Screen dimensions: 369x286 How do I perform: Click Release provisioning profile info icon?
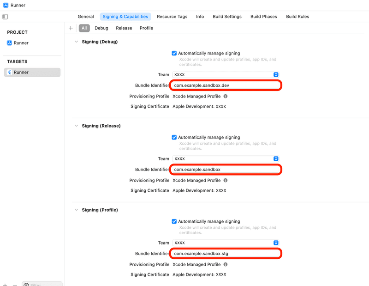coord(226,181)
